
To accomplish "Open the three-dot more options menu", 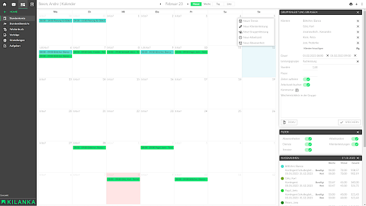I will tap(362, 4).
